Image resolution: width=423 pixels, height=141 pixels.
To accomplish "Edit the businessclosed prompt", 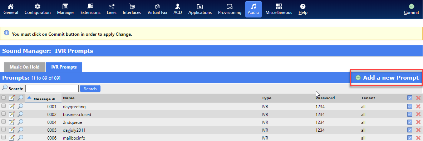I will coord(12,114).
